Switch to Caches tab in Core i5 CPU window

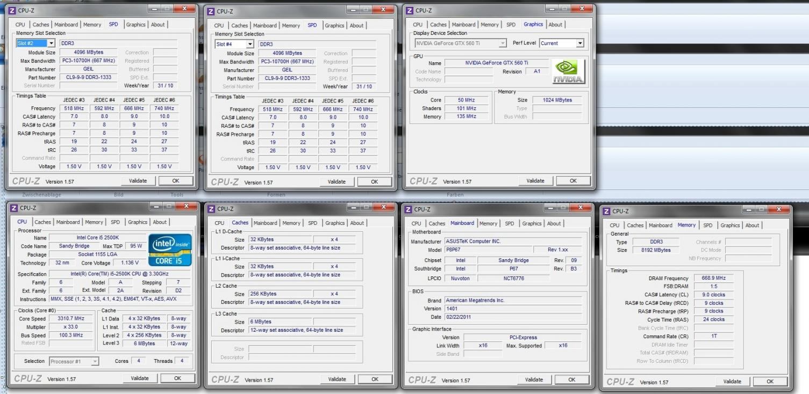43,222
